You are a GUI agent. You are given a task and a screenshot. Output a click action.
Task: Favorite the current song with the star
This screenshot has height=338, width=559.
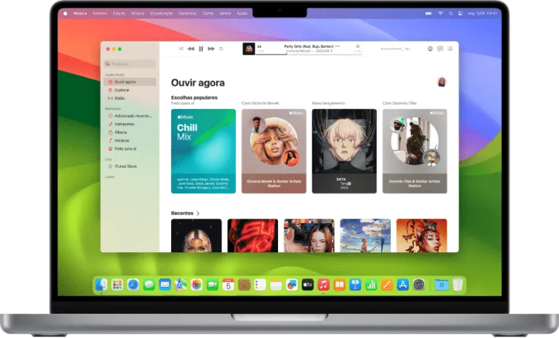[x=357, y=47]
